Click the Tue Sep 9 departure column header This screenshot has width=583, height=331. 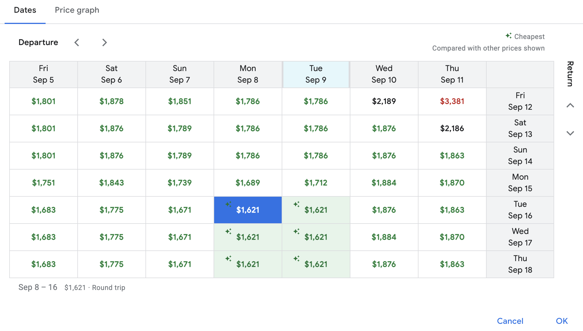tap(316, 74)
